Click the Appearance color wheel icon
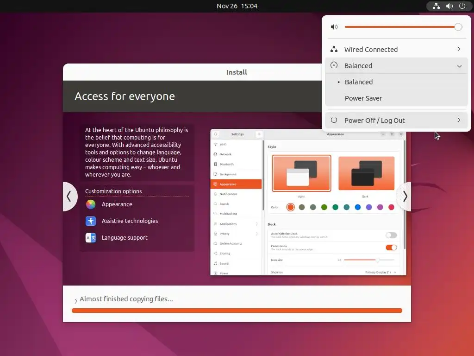Screen dimensions: 474x356 coord(91,204)
